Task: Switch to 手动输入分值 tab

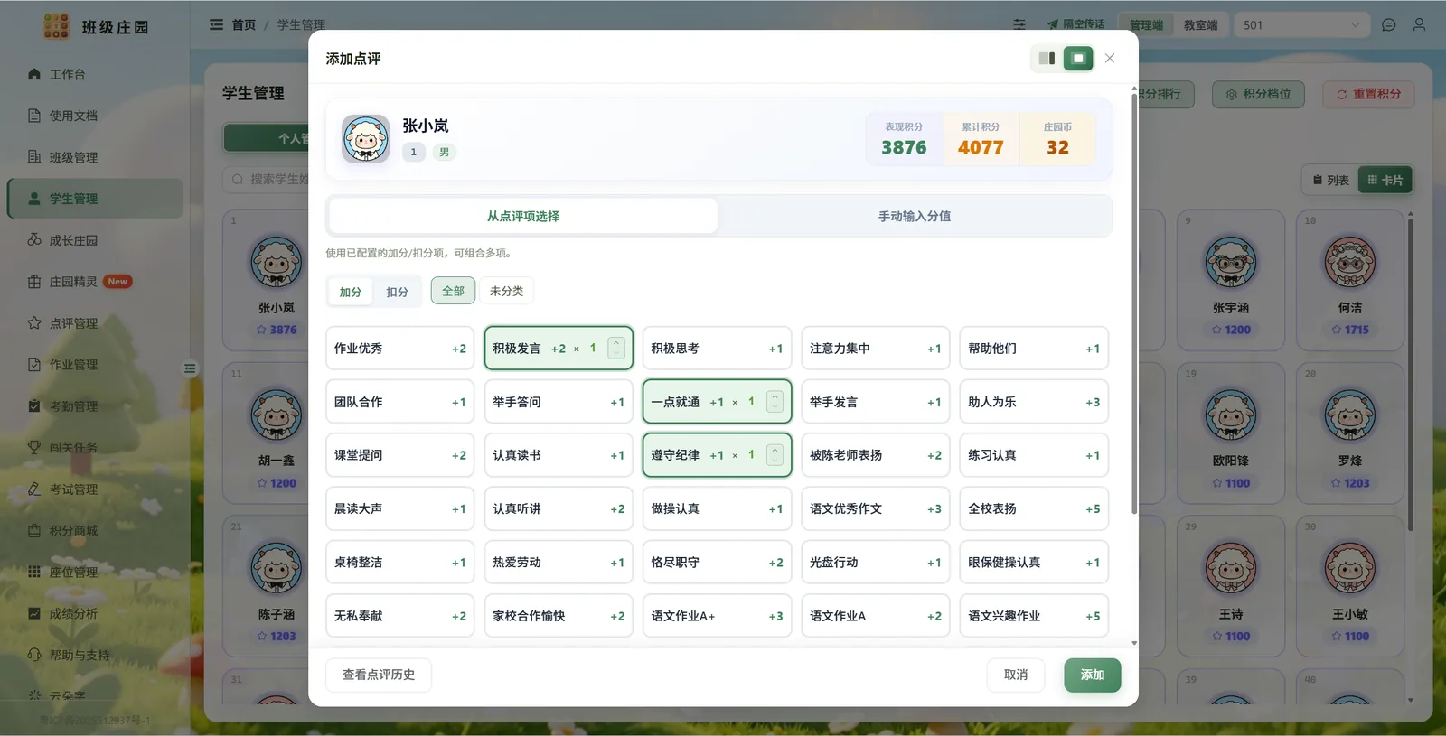Action: [915, 217]
